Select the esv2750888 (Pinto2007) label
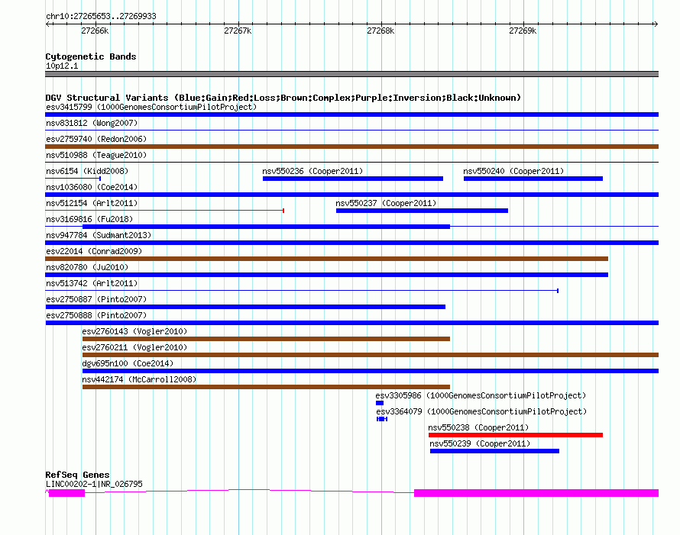680x535 pixels. [x=96, y=315]
